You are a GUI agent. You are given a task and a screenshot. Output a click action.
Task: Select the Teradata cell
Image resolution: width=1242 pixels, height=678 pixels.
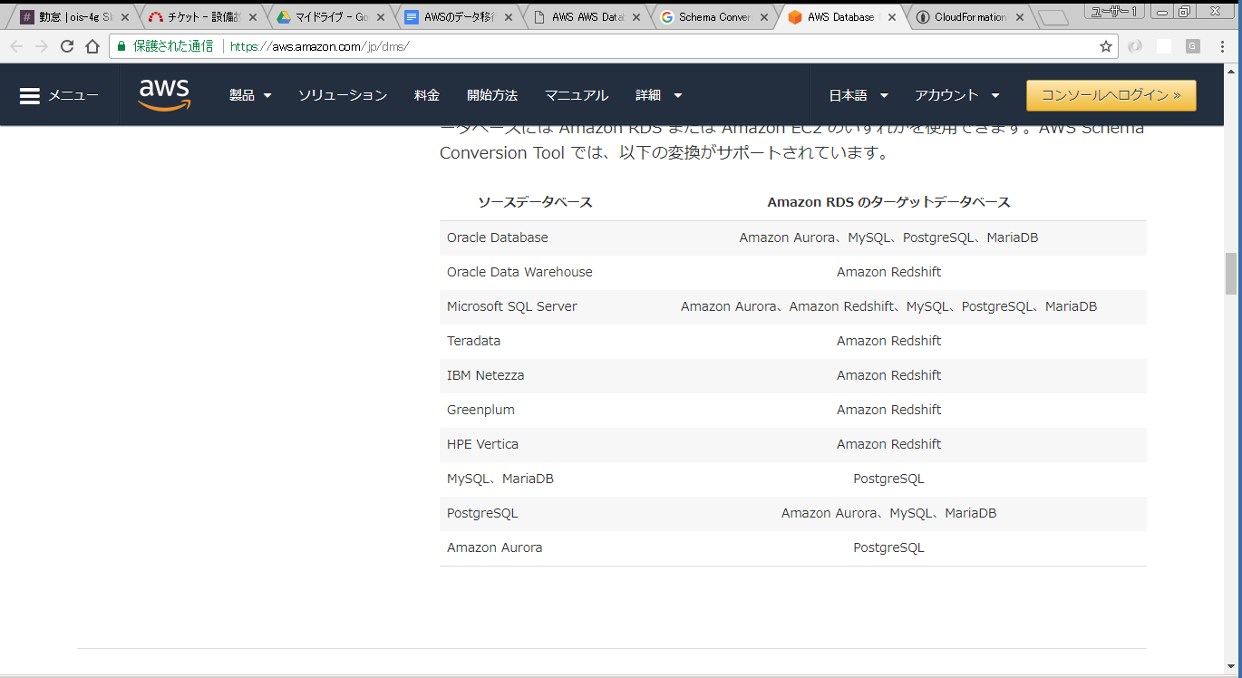[473, 341]
